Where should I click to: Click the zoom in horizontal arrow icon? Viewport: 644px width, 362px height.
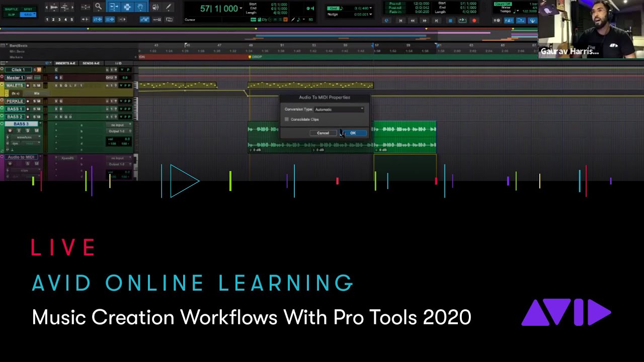73,7
